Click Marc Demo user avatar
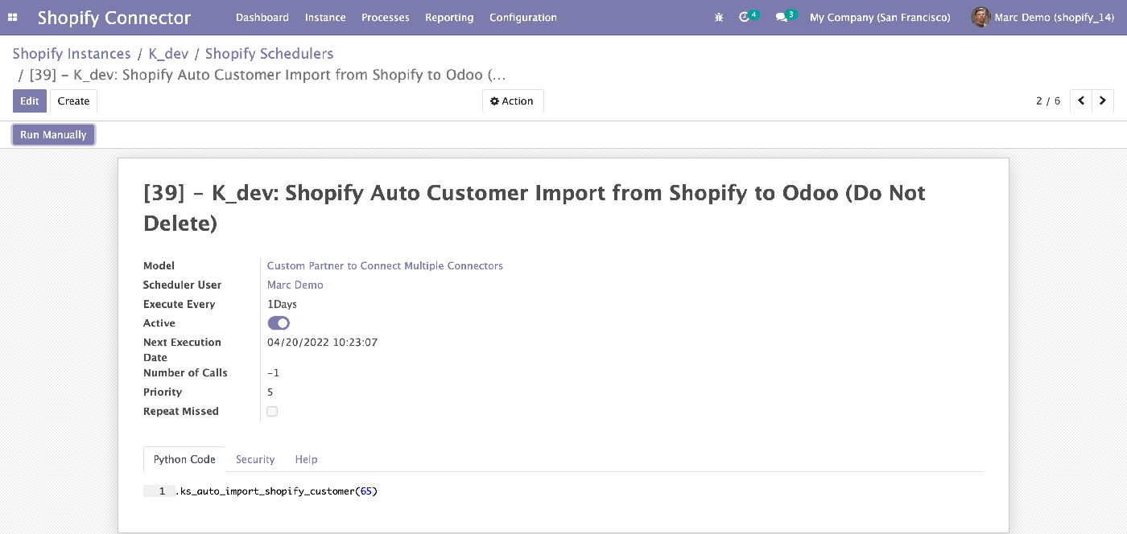 [980, 17]
